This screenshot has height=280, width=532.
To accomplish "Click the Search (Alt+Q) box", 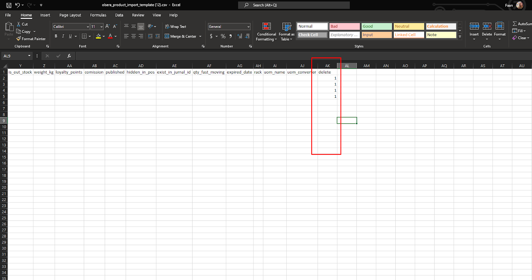I will click(x=294, y=5).
